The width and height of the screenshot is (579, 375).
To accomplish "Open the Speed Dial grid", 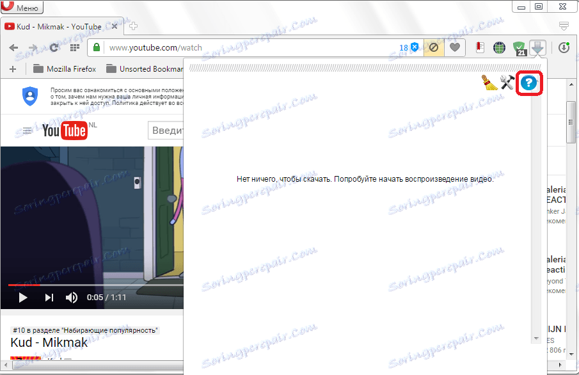I will click(75, 47).
